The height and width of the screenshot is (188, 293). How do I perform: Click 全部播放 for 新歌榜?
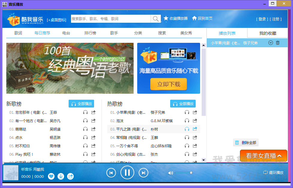coord(81,104)
